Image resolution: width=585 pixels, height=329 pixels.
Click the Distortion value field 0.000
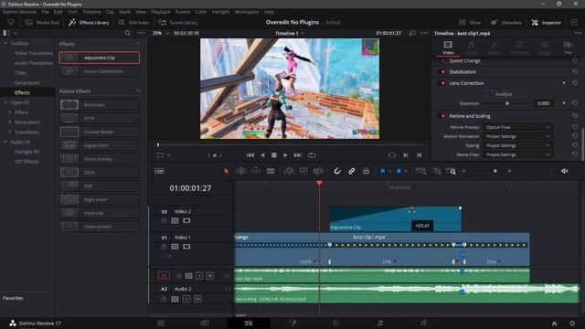543,103
